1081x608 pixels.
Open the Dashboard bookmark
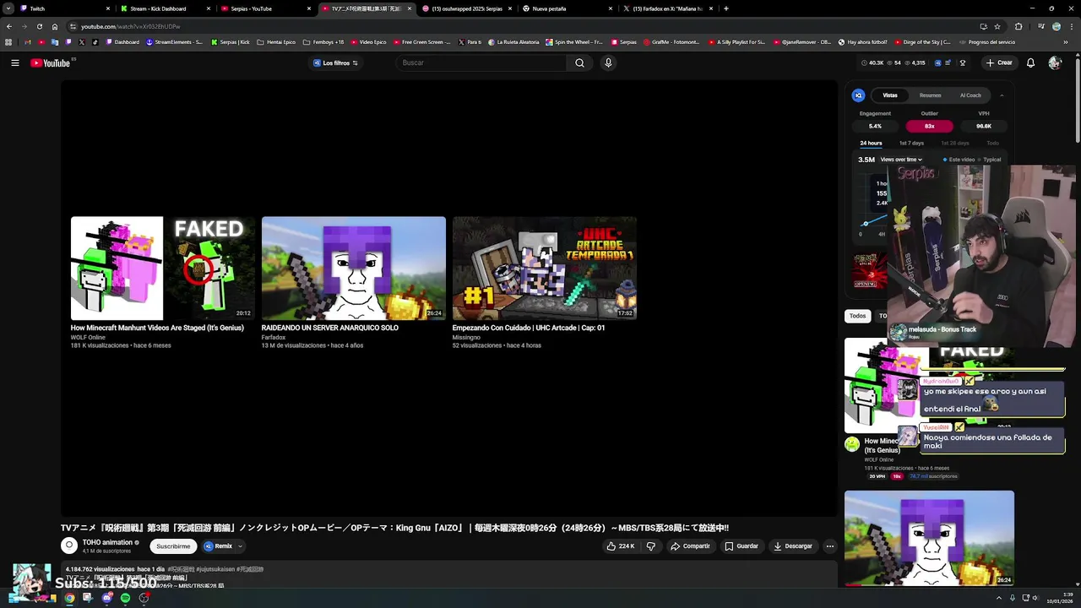(122, 41)
